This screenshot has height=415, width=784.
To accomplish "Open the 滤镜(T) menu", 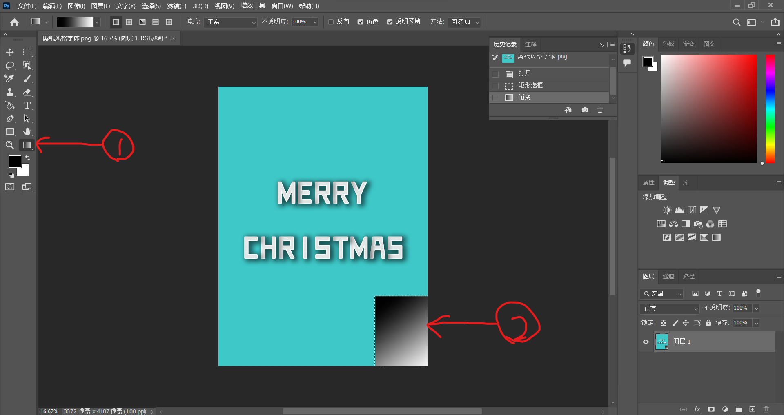I will coord(176,6).
